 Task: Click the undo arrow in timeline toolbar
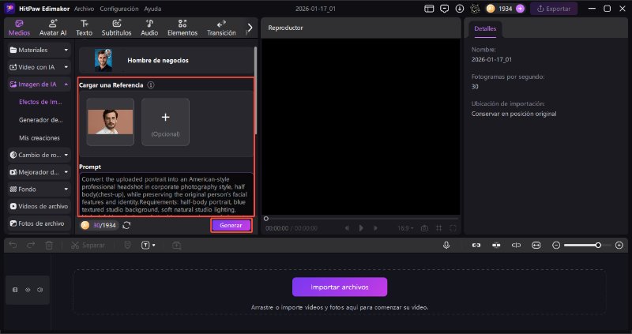coord(13,245)
